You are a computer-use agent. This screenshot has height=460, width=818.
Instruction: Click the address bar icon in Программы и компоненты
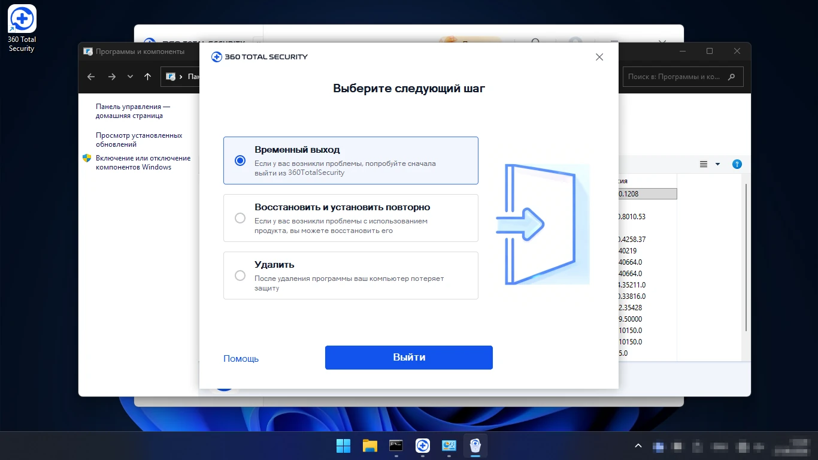(171, 77)
